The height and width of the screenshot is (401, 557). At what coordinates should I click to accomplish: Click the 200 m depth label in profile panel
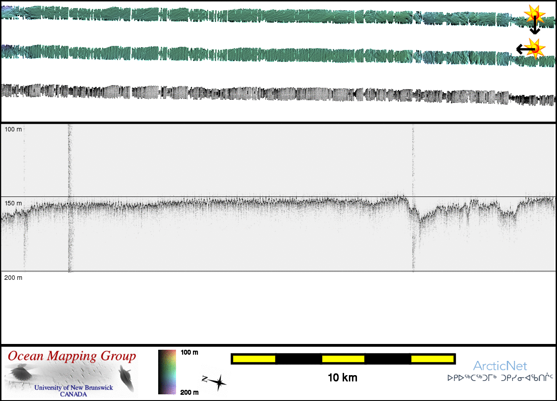[x=13, y=278]
